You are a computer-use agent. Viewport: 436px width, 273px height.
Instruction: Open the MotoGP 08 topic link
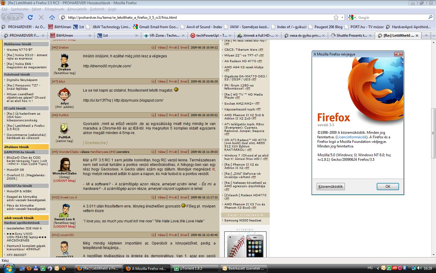[15, 170]
